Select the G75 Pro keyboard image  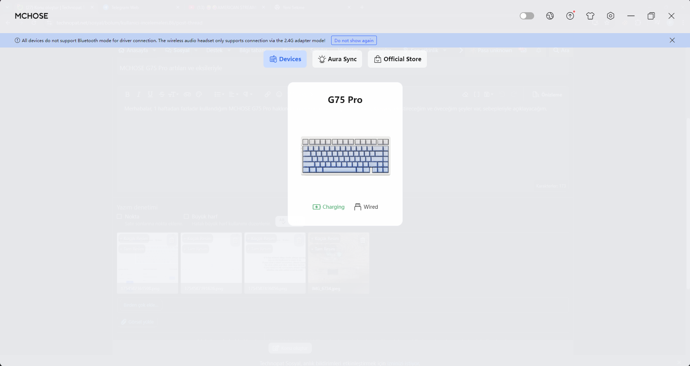tap(346, 156)
